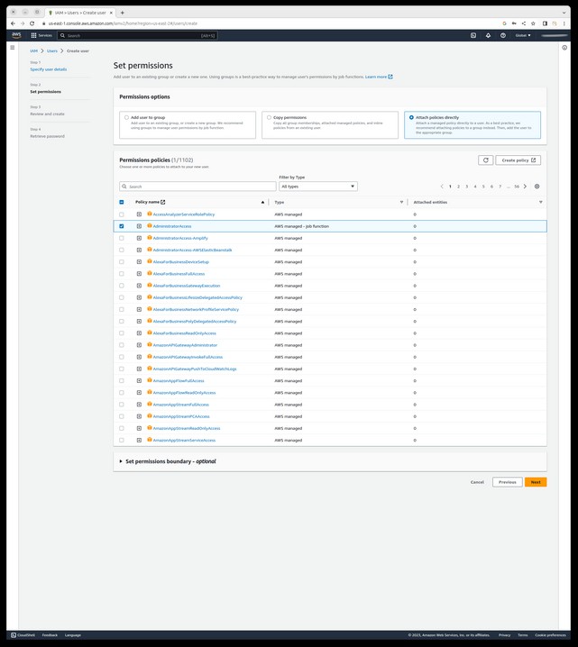Check the AmazonAPIGatewayAdministrator checkbox
578x647 pixels.
[122, 345]
